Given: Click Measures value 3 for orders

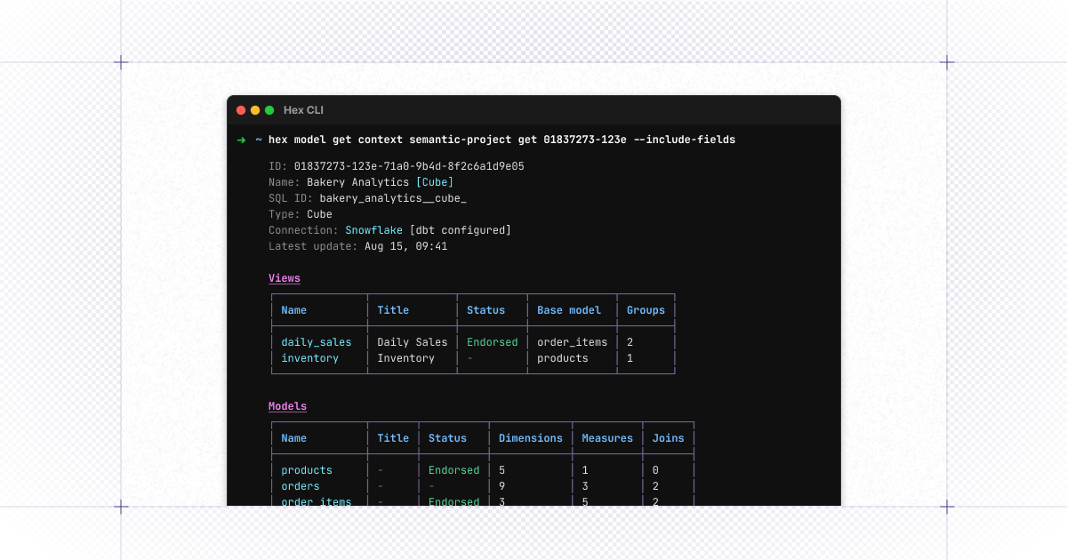Looking at the screenshot, I should (x=585, y=486).
